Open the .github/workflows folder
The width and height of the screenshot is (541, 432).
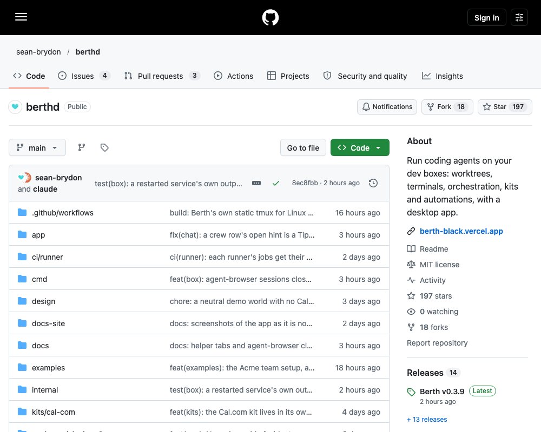pyautogui.click(x=62, y=213)
